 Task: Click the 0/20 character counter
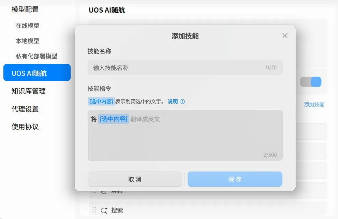pyautogui.click(x=271, y=67)
